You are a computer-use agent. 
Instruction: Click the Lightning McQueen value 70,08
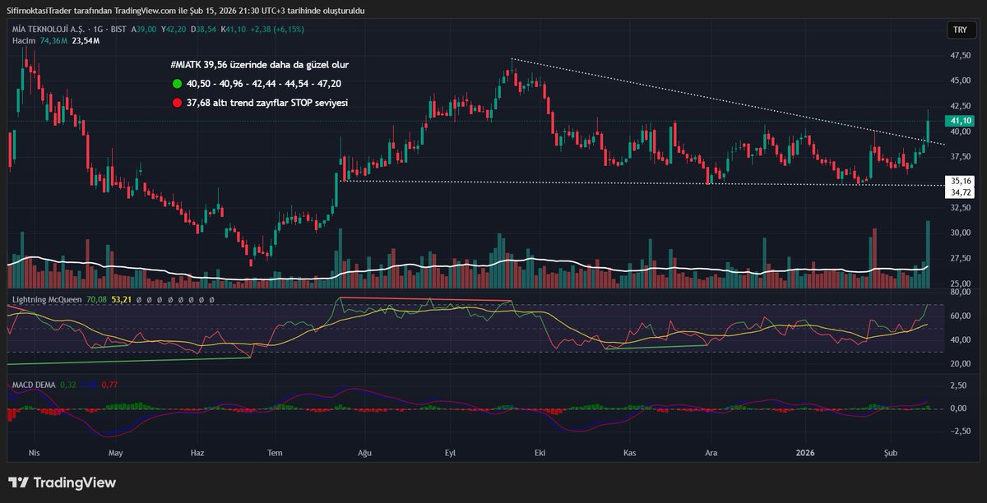(x=96, y=300)
